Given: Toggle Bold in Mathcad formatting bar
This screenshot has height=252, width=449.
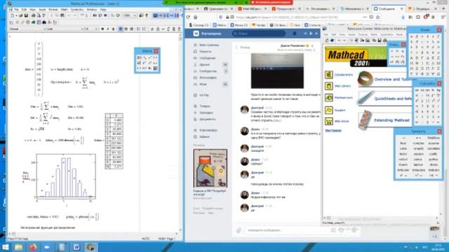Looking at the screenshot, I should [x=102, y=29].
